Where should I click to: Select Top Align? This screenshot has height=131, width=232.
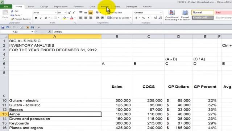[x=81, y=12]
